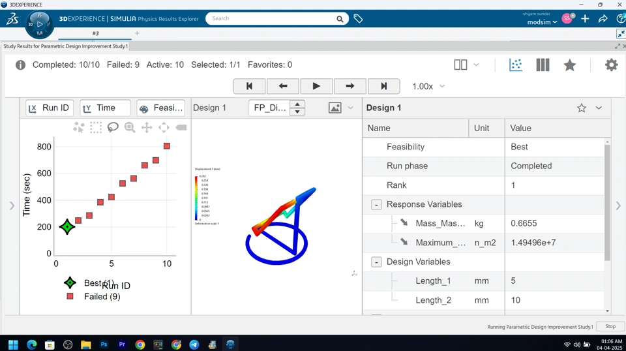Play the design animation

pyautogui.click(x=316, y=86)
